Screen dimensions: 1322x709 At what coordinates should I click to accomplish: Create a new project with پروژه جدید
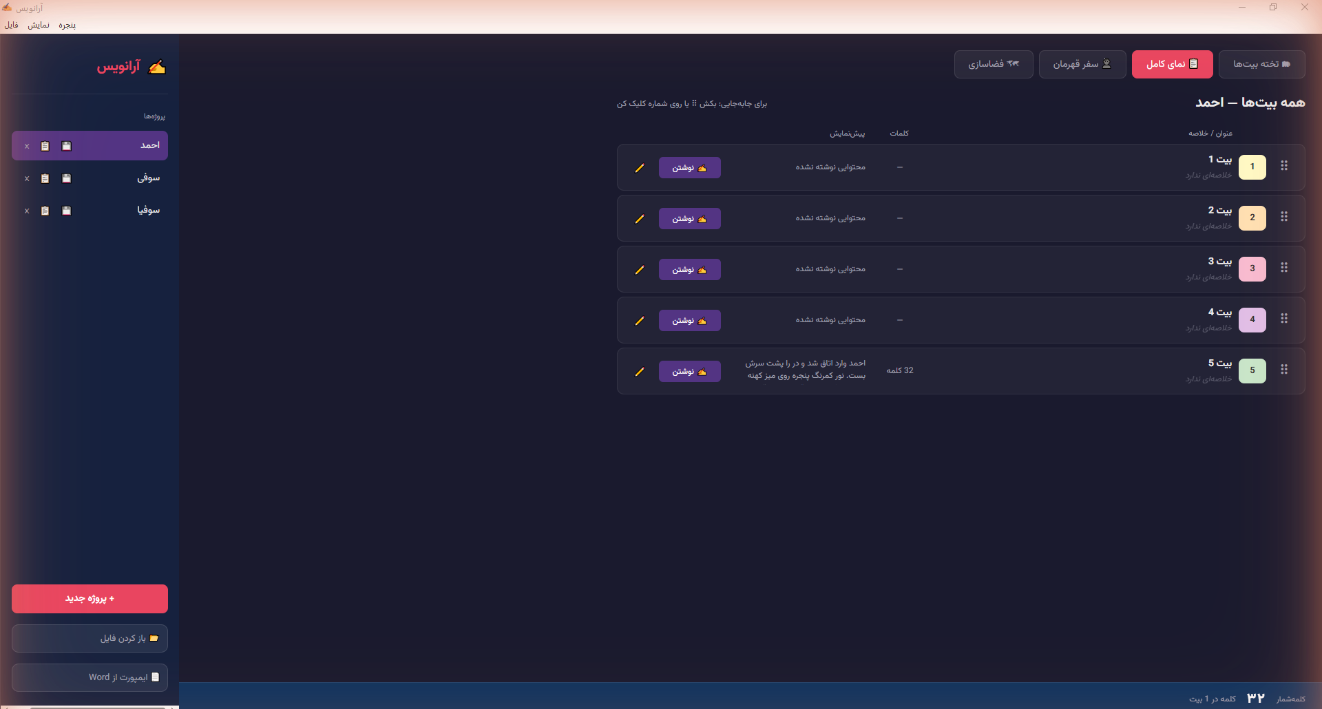tap(90, 599)
